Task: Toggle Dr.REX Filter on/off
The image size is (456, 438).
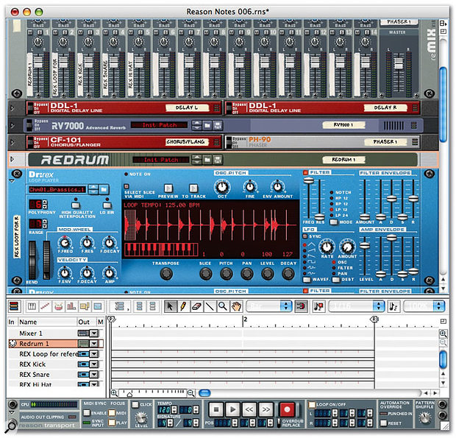Action: point(305,172)
